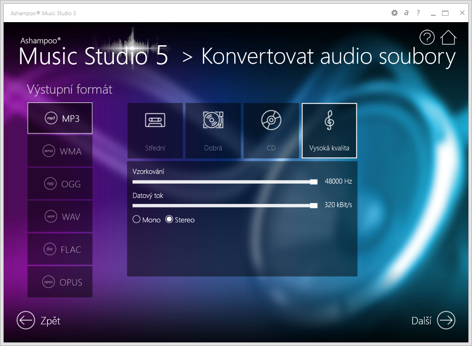Go back with the Zpět button
The image size is (472, 346).
point(39,320)
